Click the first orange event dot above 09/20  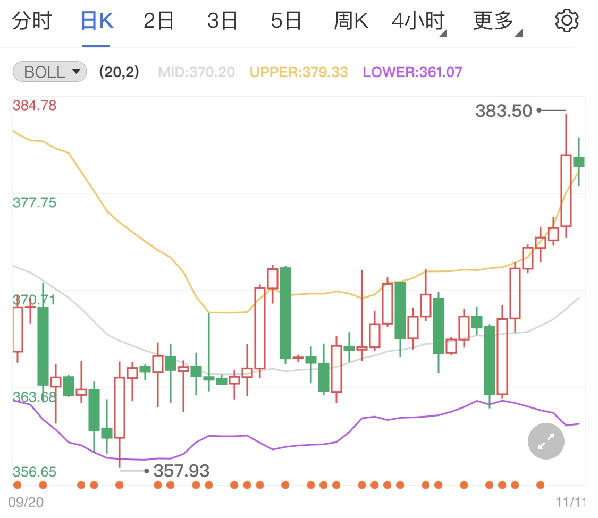pyautogui.click(x=17, y=485)
